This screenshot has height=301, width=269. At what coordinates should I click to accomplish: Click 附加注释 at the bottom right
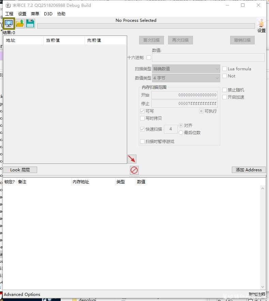tap(257, 294)
